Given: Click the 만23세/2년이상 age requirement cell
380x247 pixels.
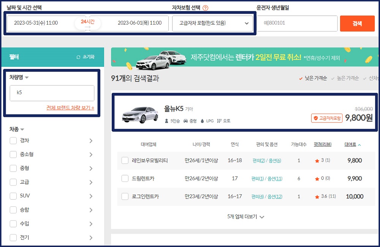Looking at the screenshot, I should tap(201, 197).
